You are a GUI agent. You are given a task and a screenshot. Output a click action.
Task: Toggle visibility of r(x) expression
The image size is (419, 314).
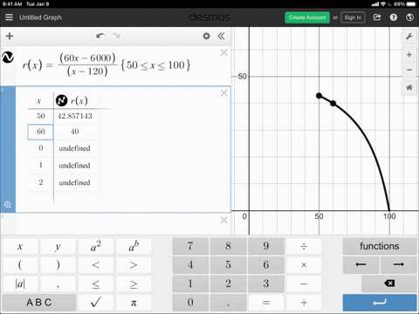[x=8, y=58]
